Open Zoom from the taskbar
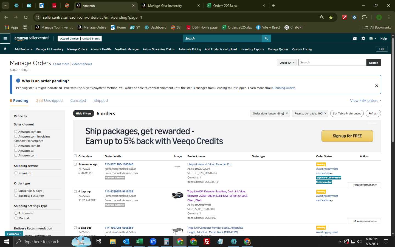Screen dimensions: 395x247 153,242
